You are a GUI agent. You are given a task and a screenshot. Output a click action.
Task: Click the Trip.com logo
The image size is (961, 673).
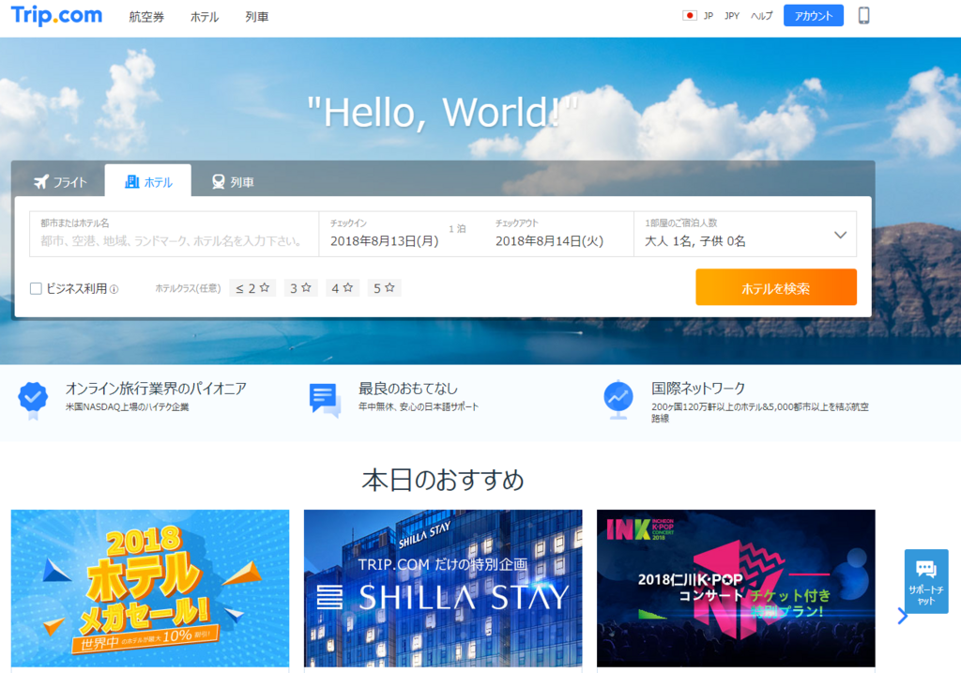(56, 15)
